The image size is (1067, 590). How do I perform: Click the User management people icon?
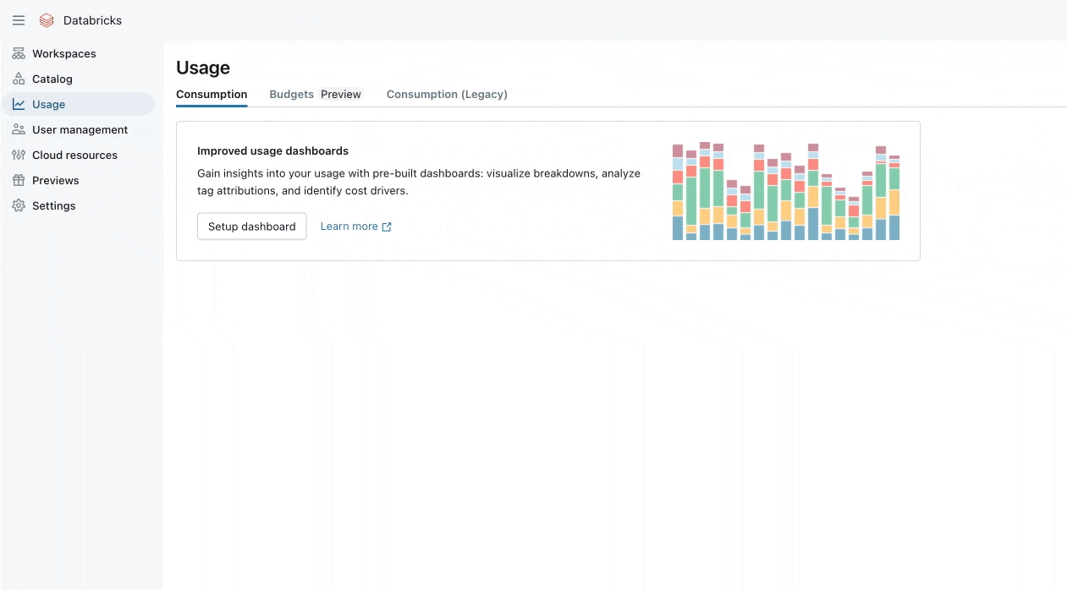19,129
